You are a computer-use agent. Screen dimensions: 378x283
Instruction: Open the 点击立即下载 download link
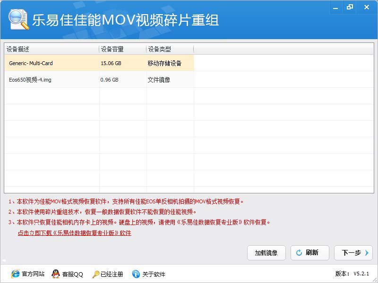click(75, 233)
